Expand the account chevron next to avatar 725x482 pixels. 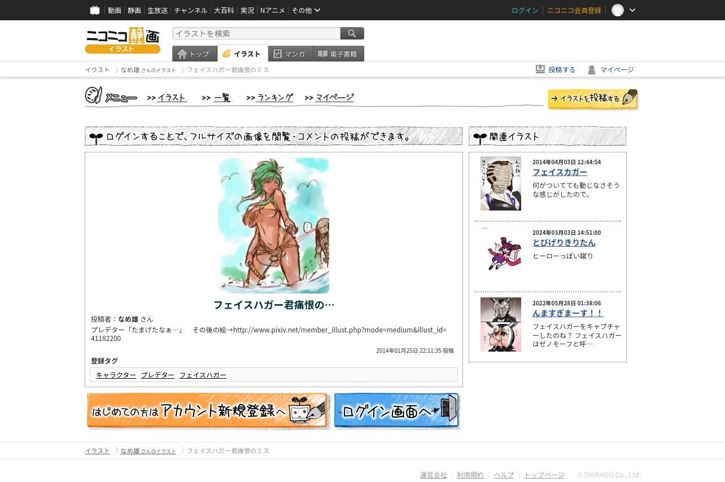coord(632,10)
